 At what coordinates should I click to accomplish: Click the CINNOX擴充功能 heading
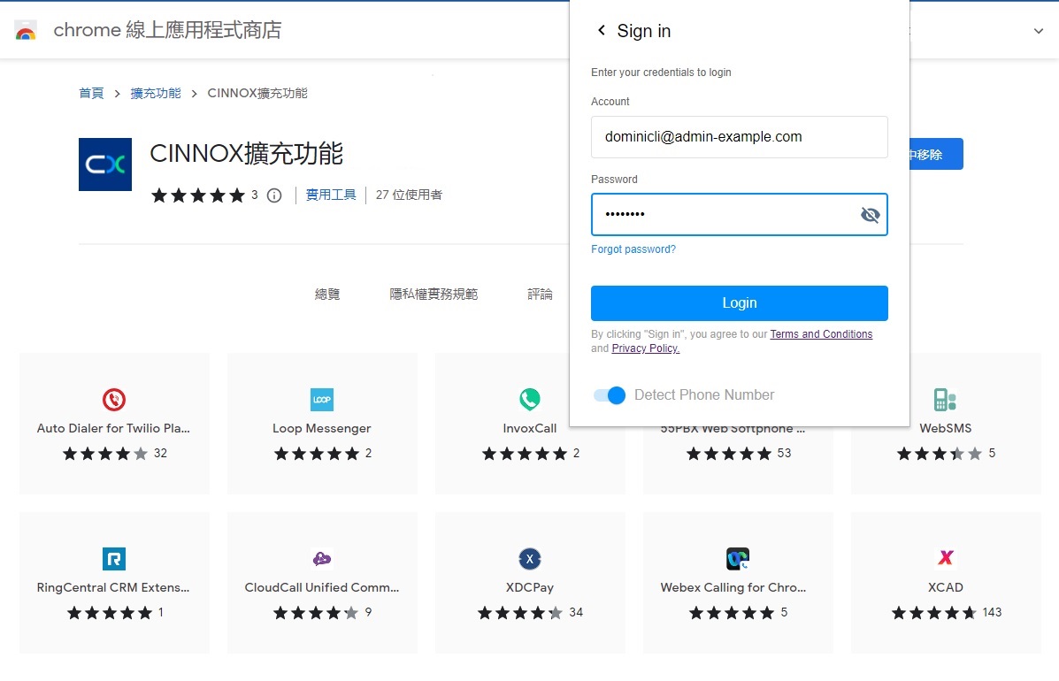(x=246, y=154)
